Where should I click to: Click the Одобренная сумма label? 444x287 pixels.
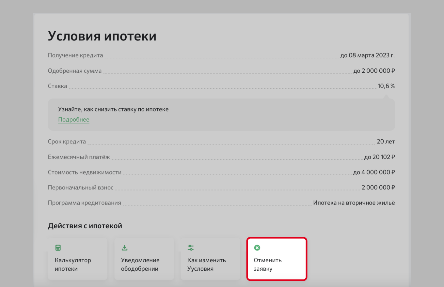click(x=75, y=71)
